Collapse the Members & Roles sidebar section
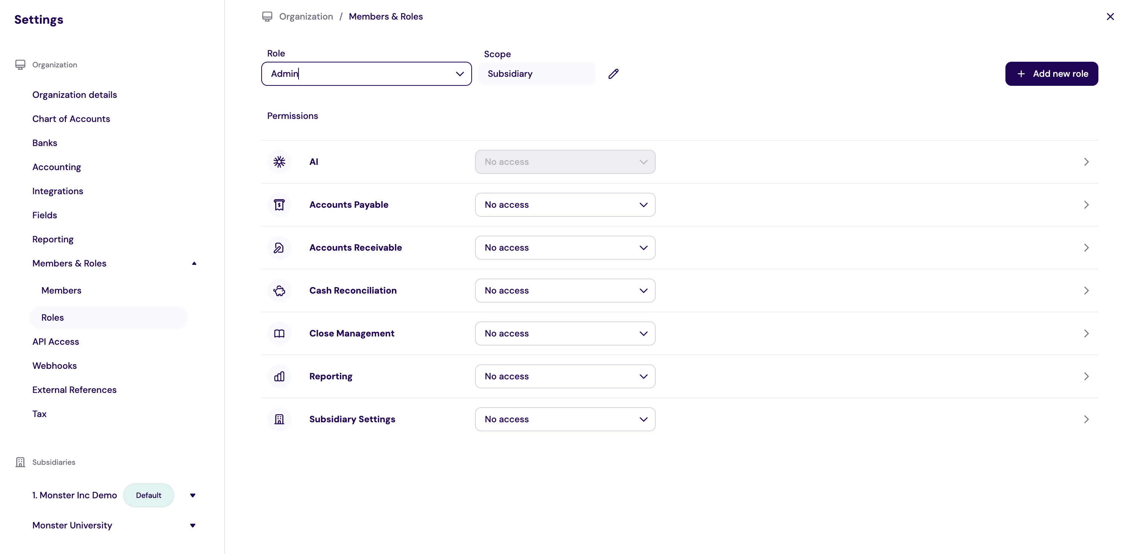 point(194,263)
